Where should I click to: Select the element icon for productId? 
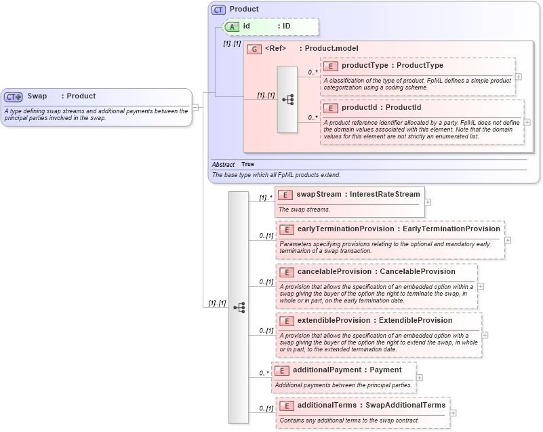pos(330,107)
